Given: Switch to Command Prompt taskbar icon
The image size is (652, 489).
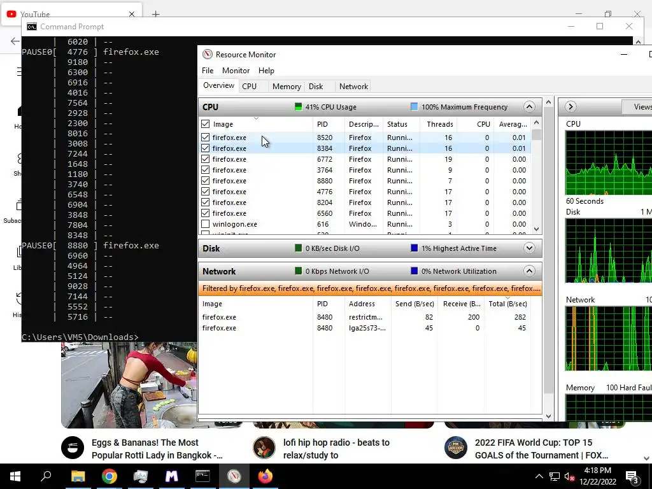Looking at the screenshot, I should click(202, 476).
